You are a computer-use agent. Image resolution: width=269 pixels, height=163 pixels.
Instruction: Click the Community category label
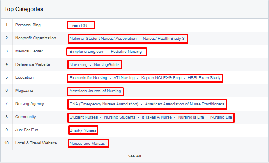(x=25, y=117)
